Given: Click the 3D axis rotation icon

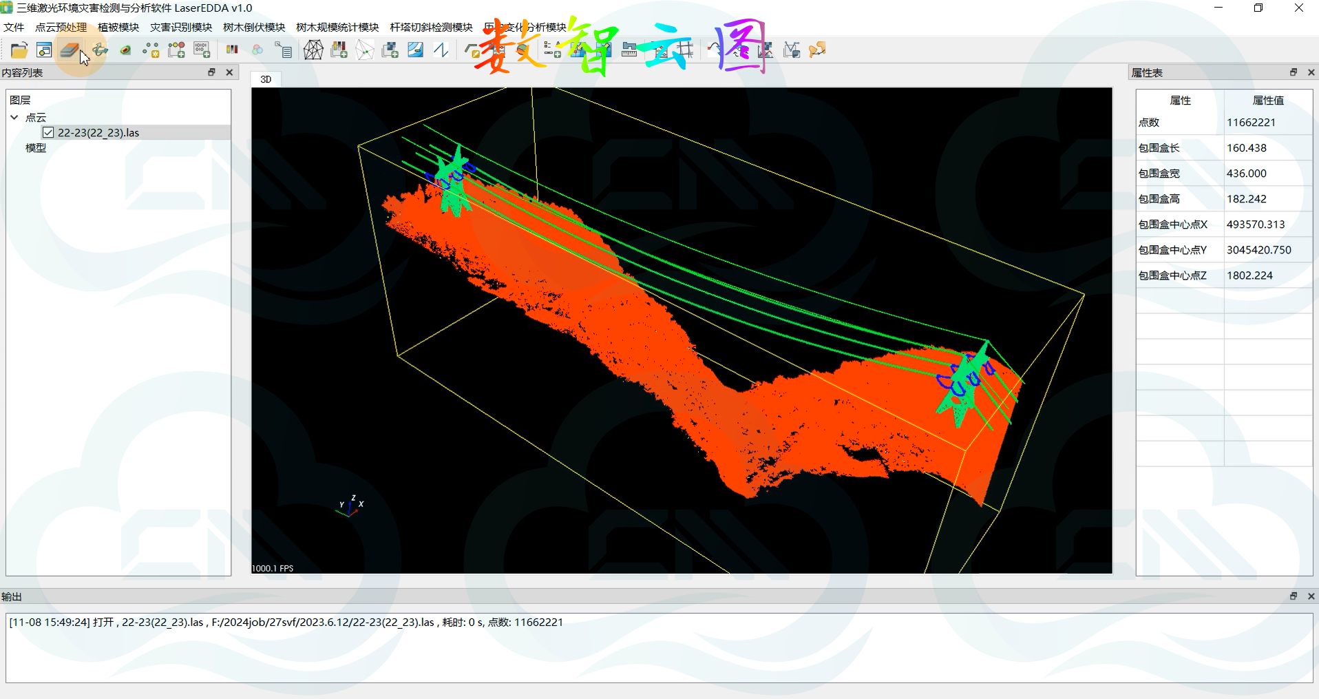Looking at the screenshot, I should coord(101,50).
